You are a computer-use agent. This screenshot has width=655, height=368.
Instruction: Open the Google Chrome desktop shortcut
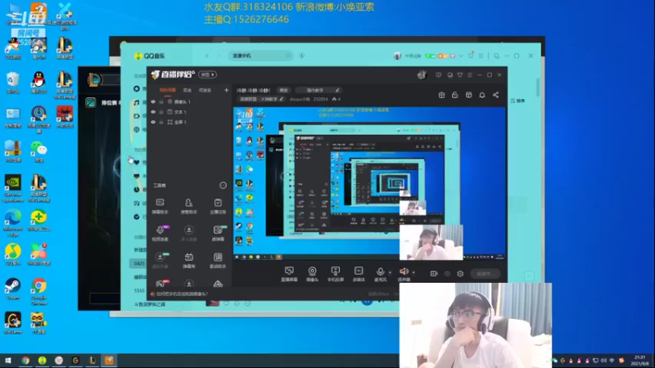(38, 291)
